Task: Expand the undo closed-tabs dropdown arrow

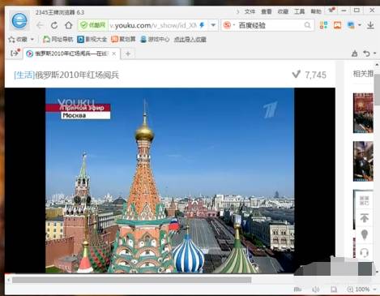Action: tap(375, 54)
